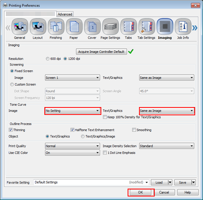203x200 pixels.
Task: Enable 1 Dot Line Emphasis
Action: pyautogui.click(x=105, y=153)
